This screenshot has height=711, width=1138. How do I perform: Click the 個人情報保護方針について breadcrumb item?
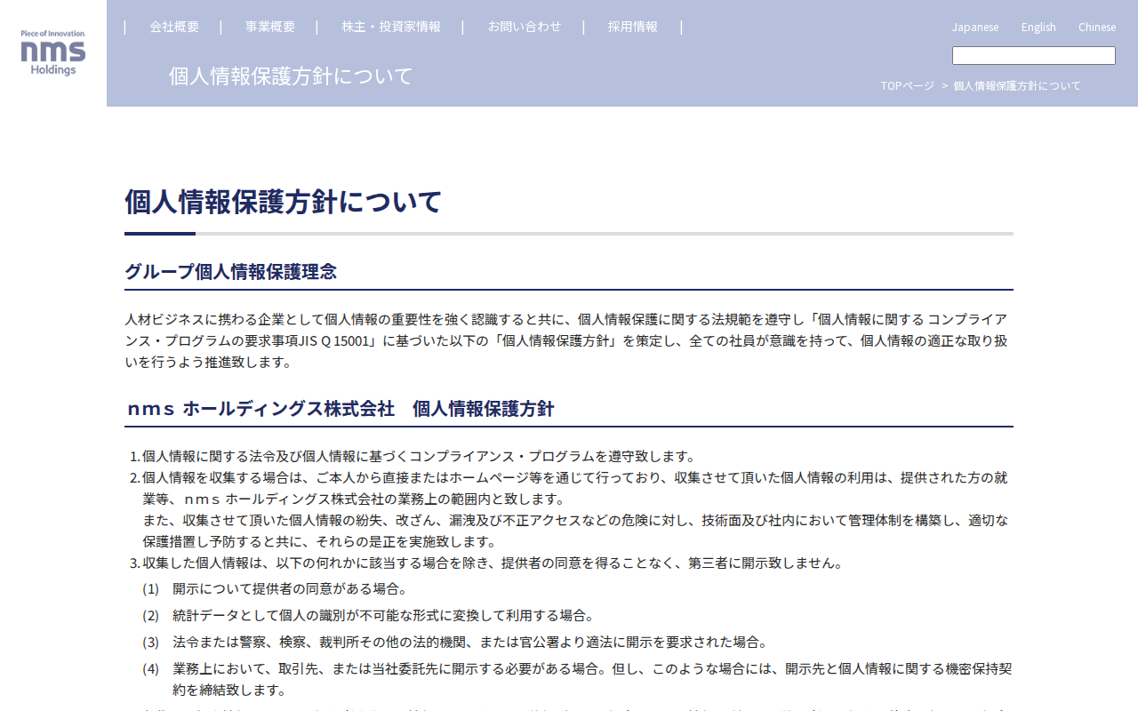coord(1017,85)
